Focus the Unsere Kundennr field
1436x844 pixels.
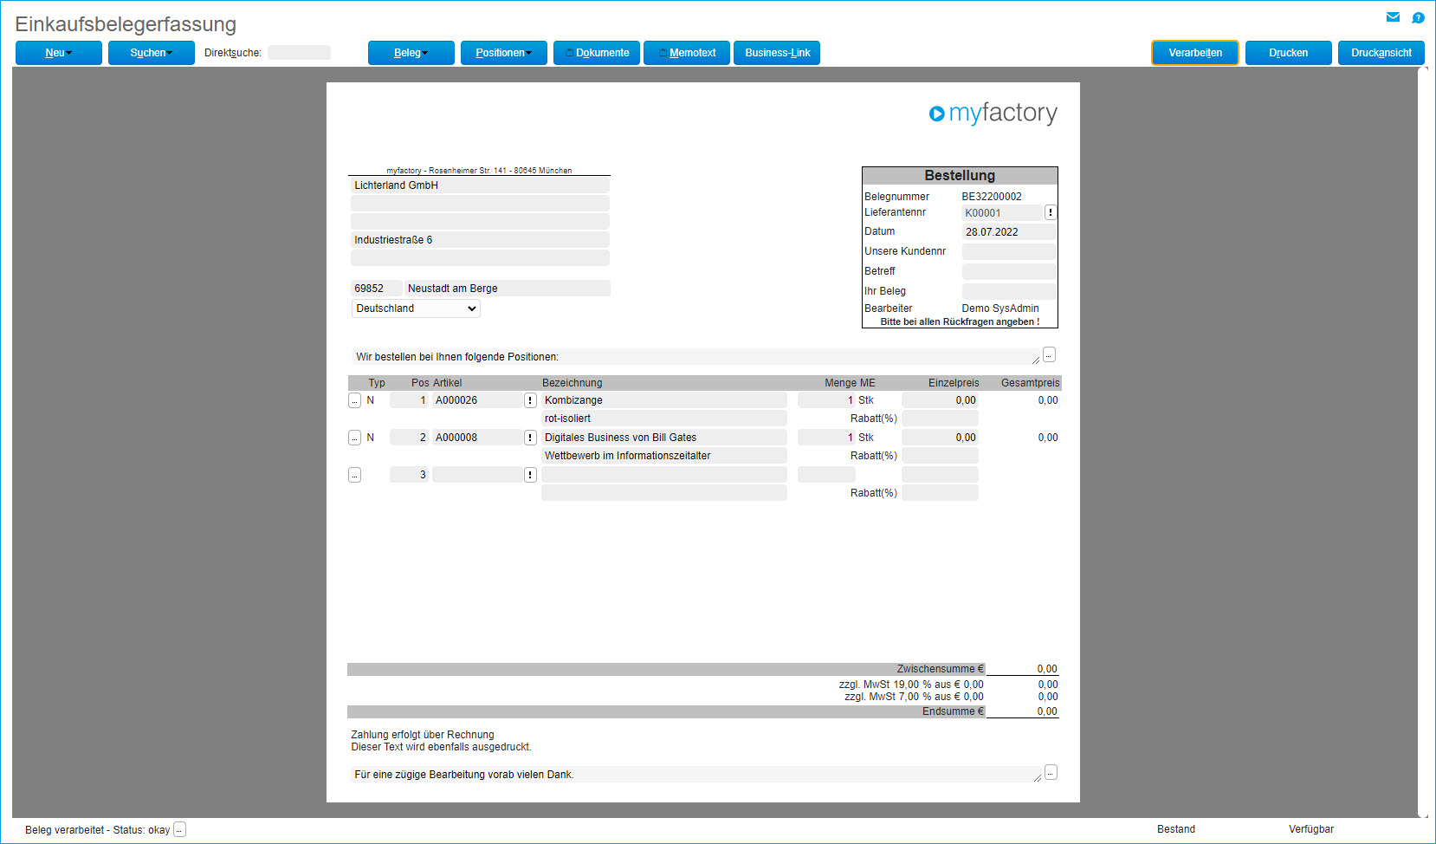point(1009,252)
